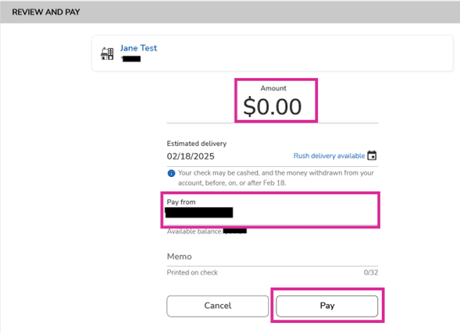Click the $0.00 amount field
The image size is (460, 333).
pyautogui.click(x=273, y=107)
